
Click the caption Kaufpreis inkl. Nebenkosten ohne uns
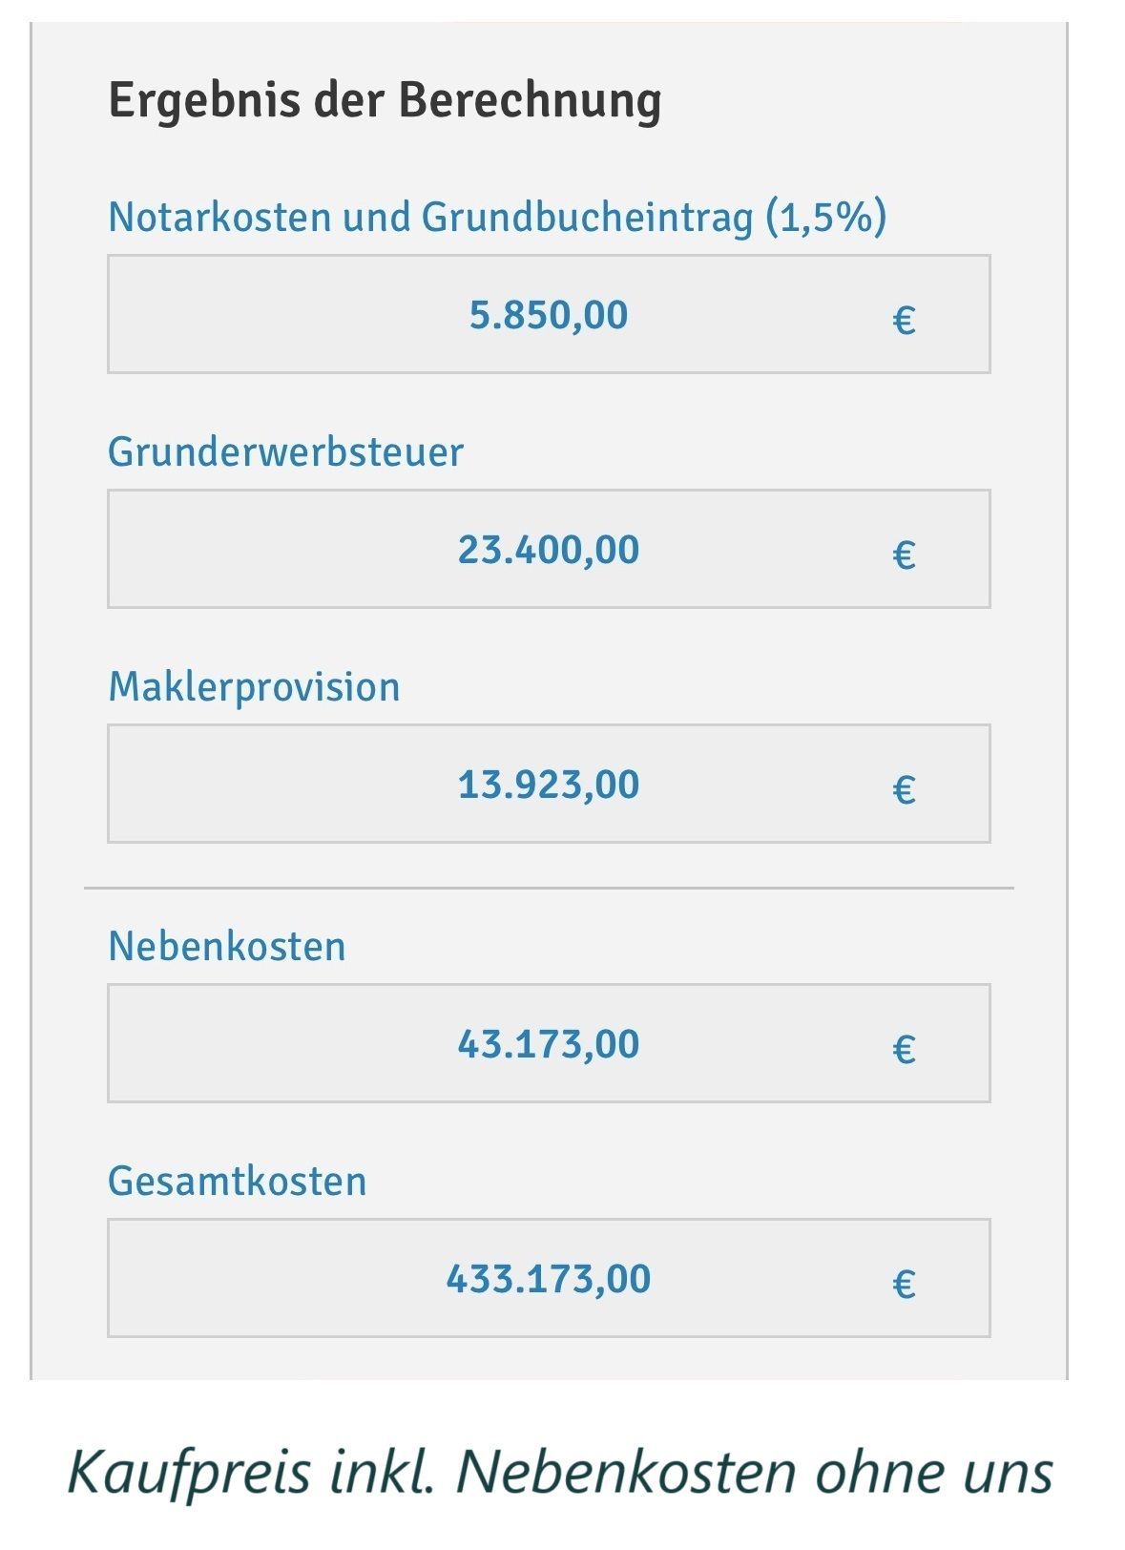[560, 1471]
